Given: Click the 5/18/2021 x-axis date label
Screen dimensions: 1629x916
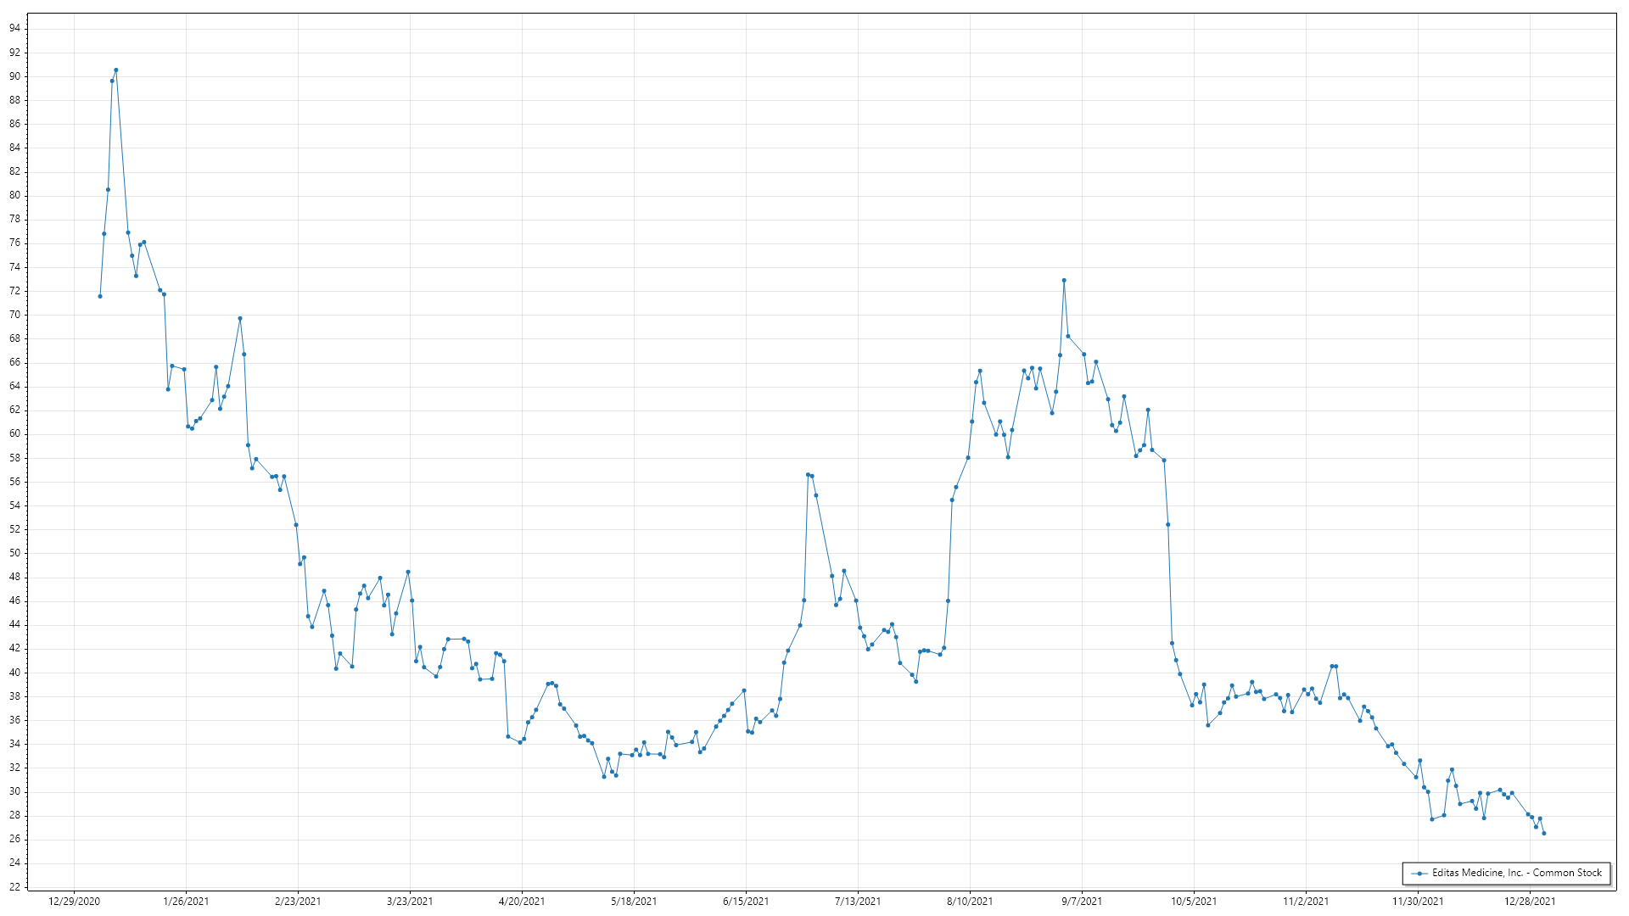Looking at the screenshot, I should [x=634, y=902].
